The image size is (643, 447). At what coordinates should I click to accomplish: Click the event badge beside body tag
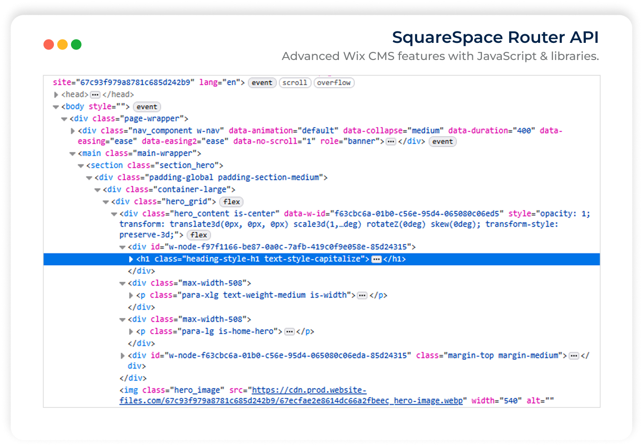coord(147,107)
